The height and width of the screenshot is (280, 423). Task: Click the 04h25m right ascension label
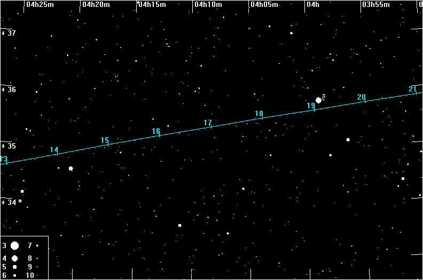40,5
